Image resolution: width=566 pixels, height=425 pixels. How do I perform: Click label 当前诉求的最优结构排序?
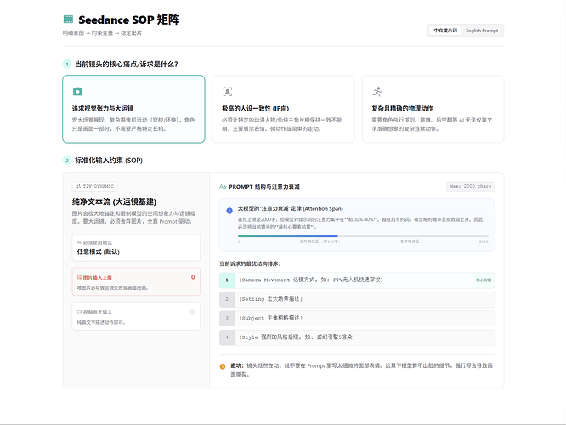coord(250,264)
